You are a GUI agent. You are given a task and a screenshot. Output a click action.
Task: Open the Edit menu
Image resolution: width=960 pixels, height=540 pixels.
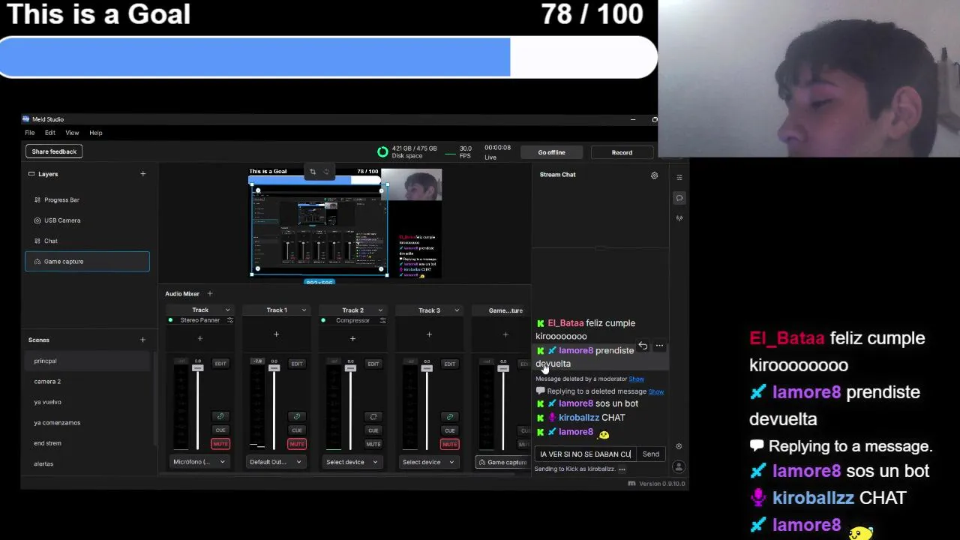[49, 133]
